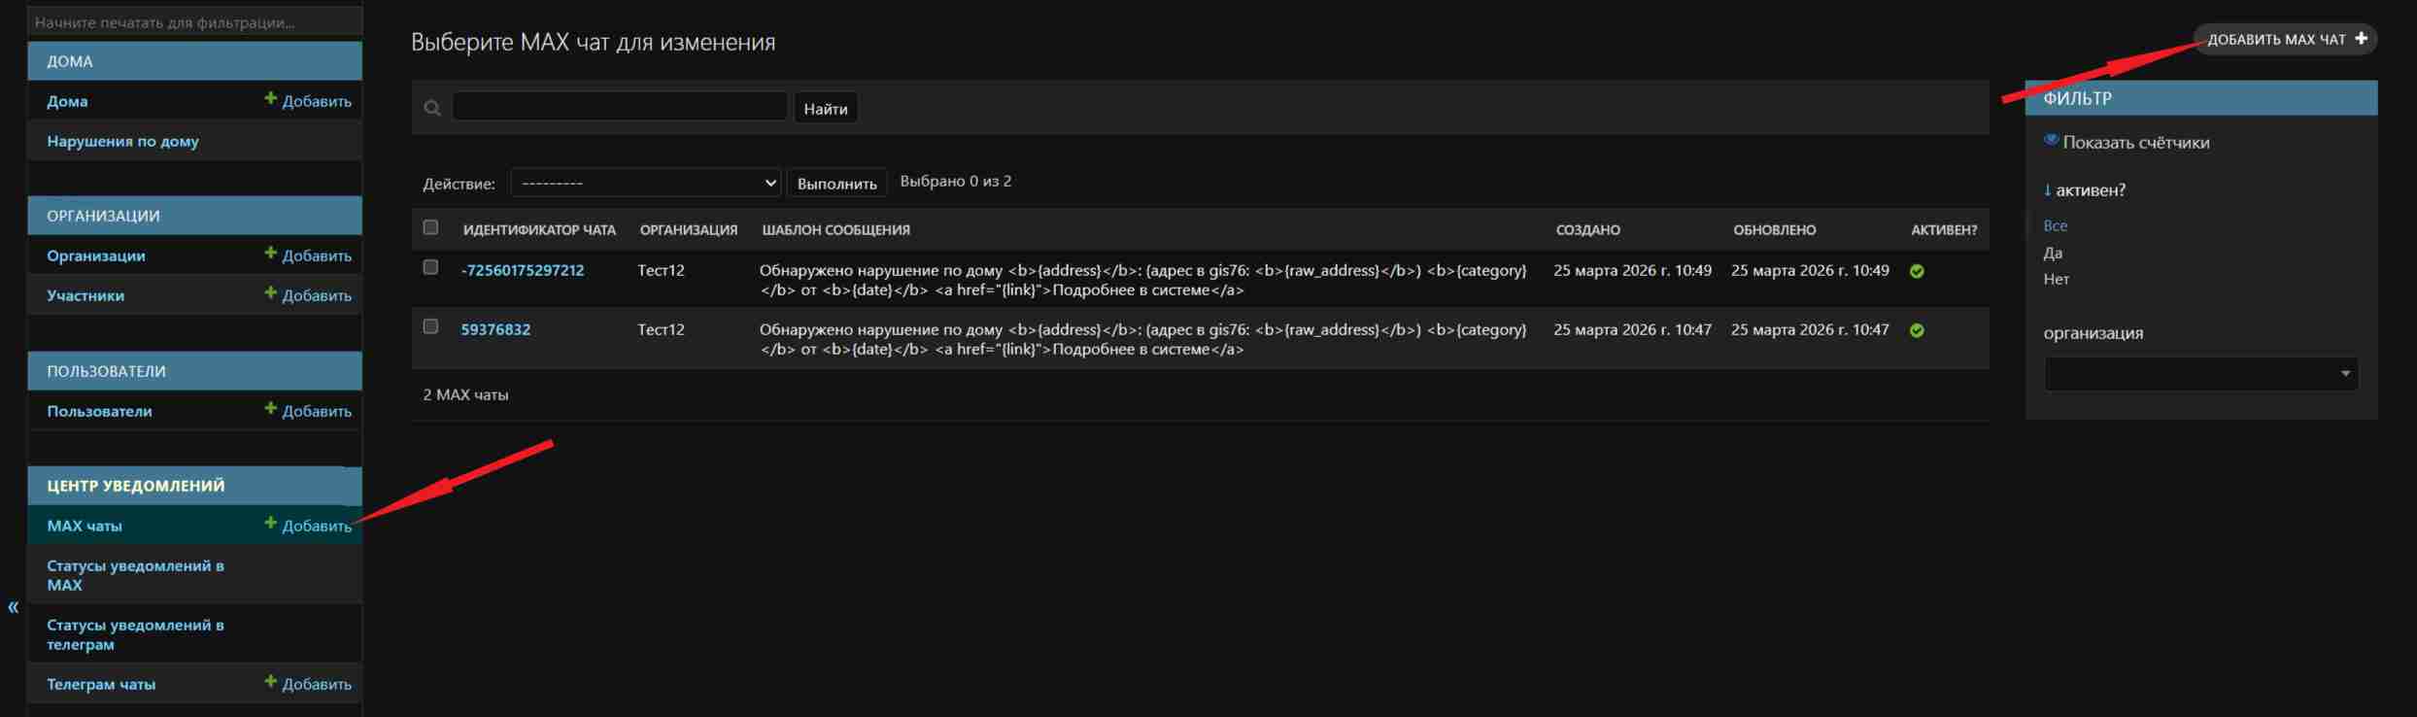Click the plus icon beside Пользователи
The width and height of the screenshot is (2417, 717).
point(270,409)
